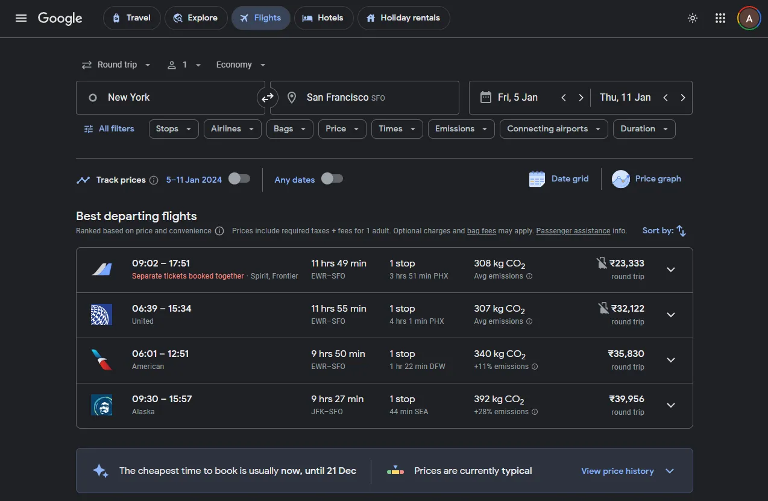Click Track prices info icon

154,180
